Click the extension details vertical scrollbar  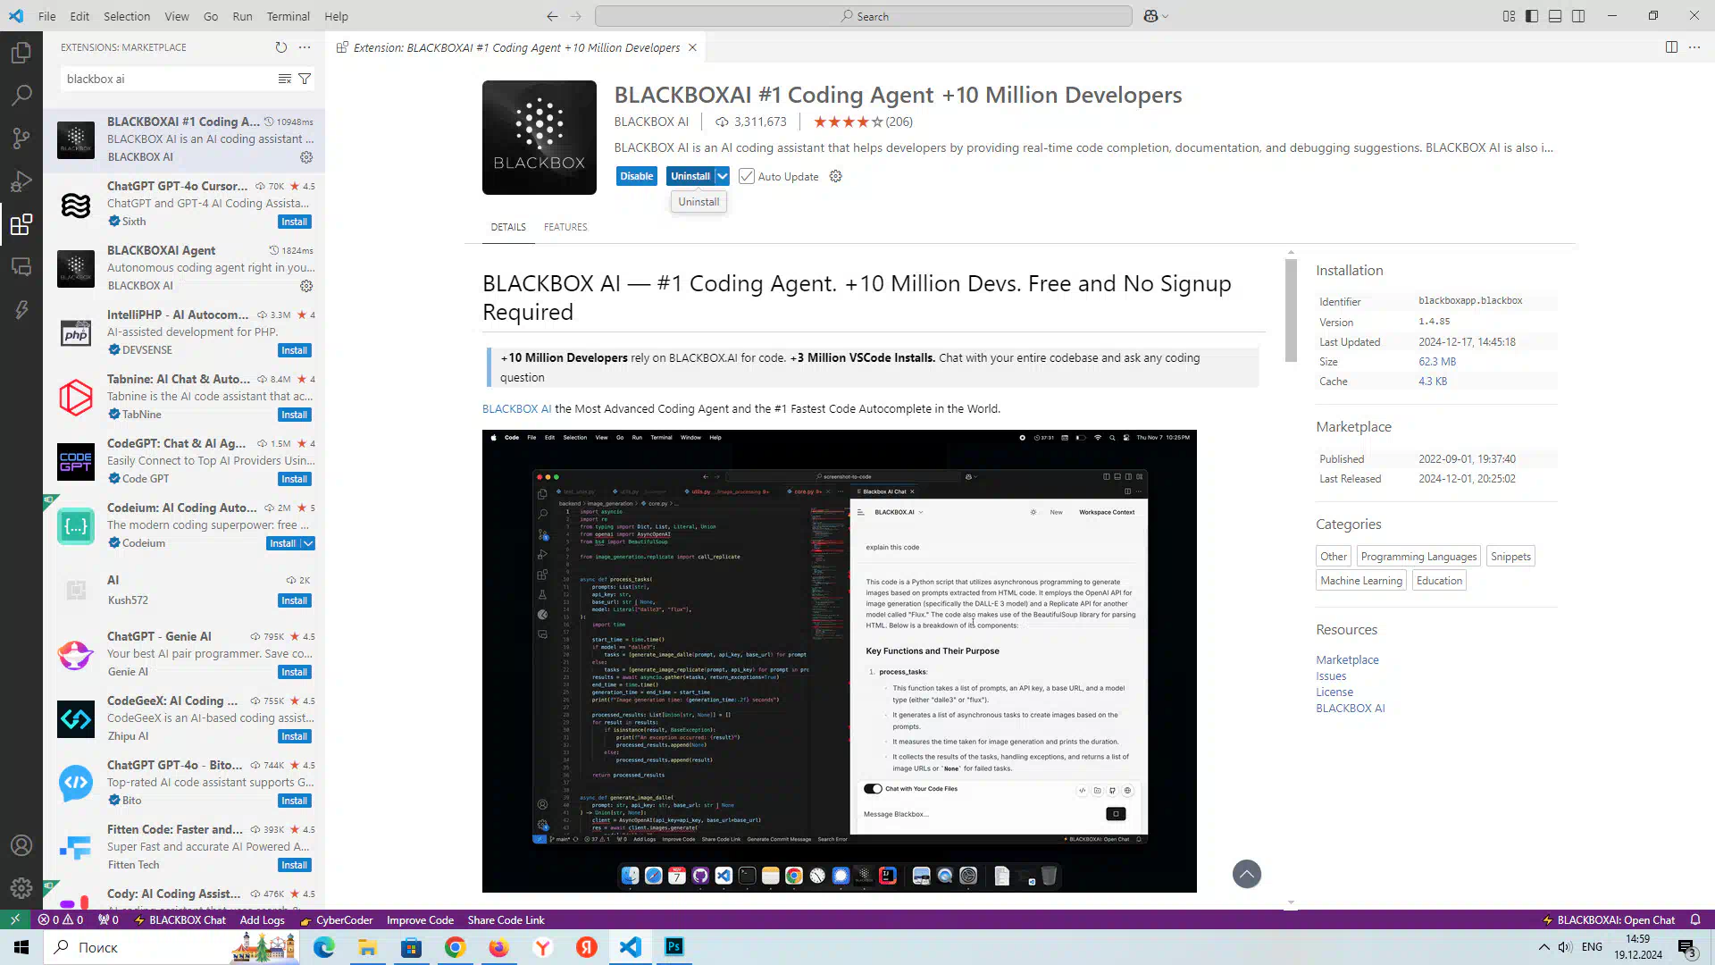[x=1291, y=310]
